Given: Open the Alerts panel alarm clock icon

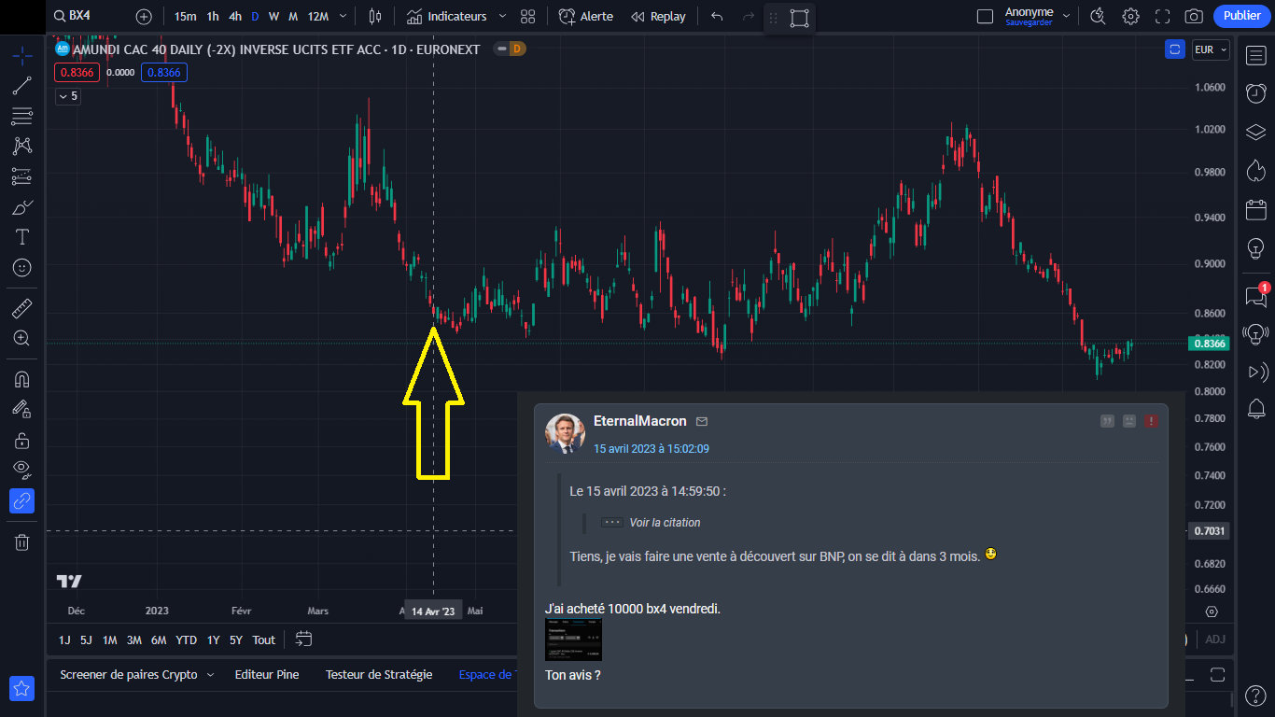Looking at the screenshot, I should [x=1255, y=93].
